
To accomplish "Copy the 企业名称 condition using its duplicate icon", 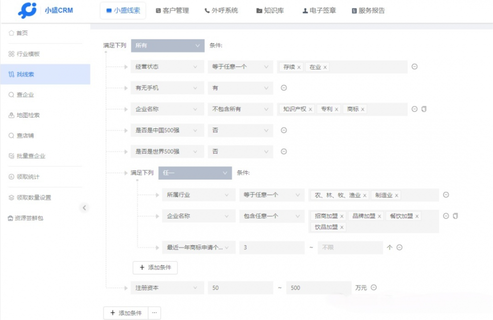I will pyautogui.click(x=423, y=109).
